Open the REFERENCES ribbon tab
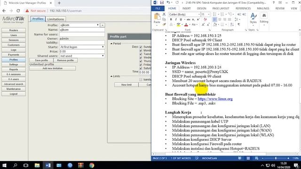This screenshot has height=169, width=301. coord(243,8)
